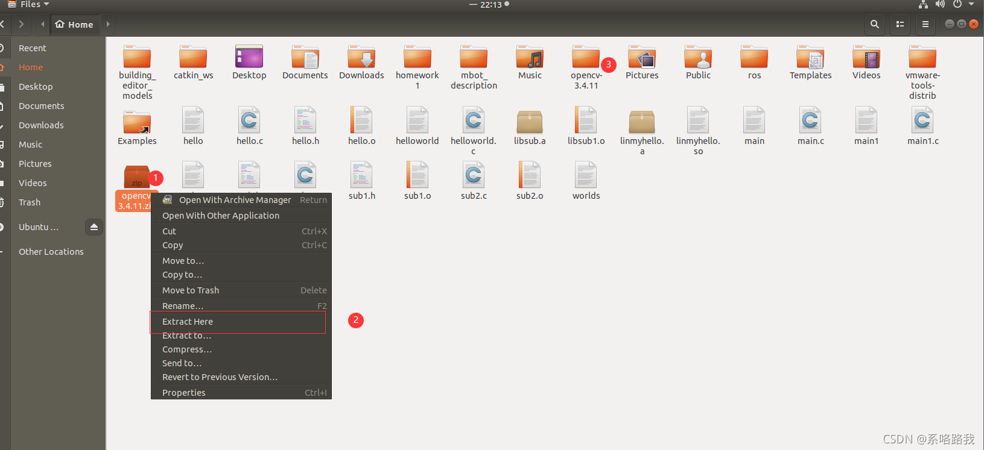This screenshot has width=984, height=450.
Task: Open Properties from the context menu
Action: click(241, 393)
